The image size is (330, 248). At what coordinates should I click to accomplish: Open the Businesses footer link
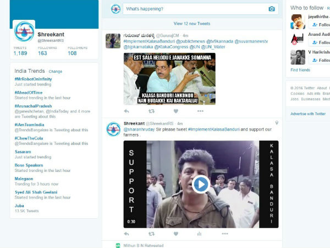coord(311,99)
